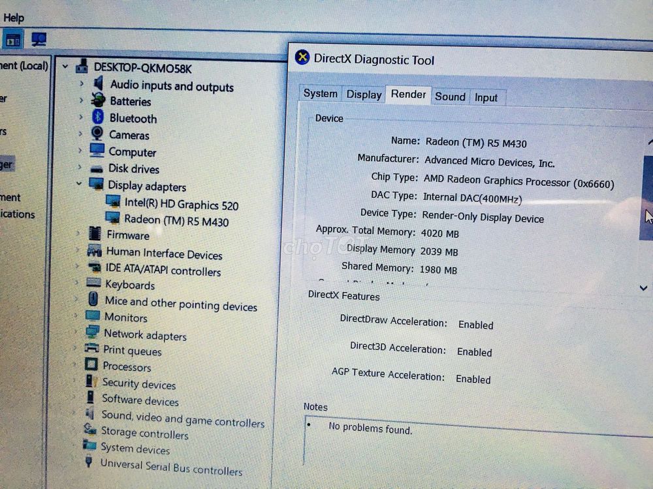Click the Display adapters icon
This screenshot has height=489, width=653.
tap(96, 185)
